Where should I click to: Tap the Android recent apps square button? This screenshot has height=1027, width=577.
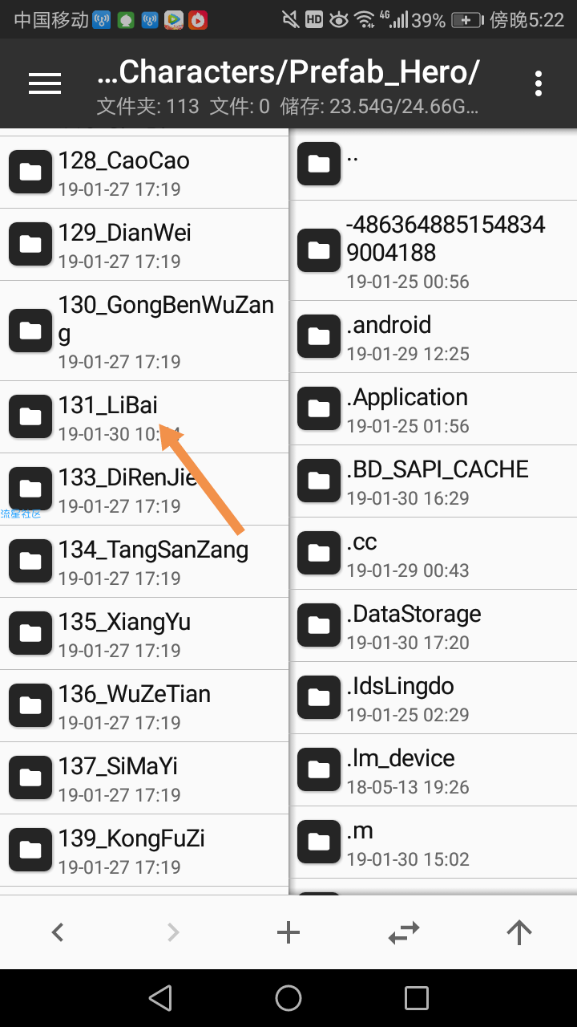(x=417, y=998)
